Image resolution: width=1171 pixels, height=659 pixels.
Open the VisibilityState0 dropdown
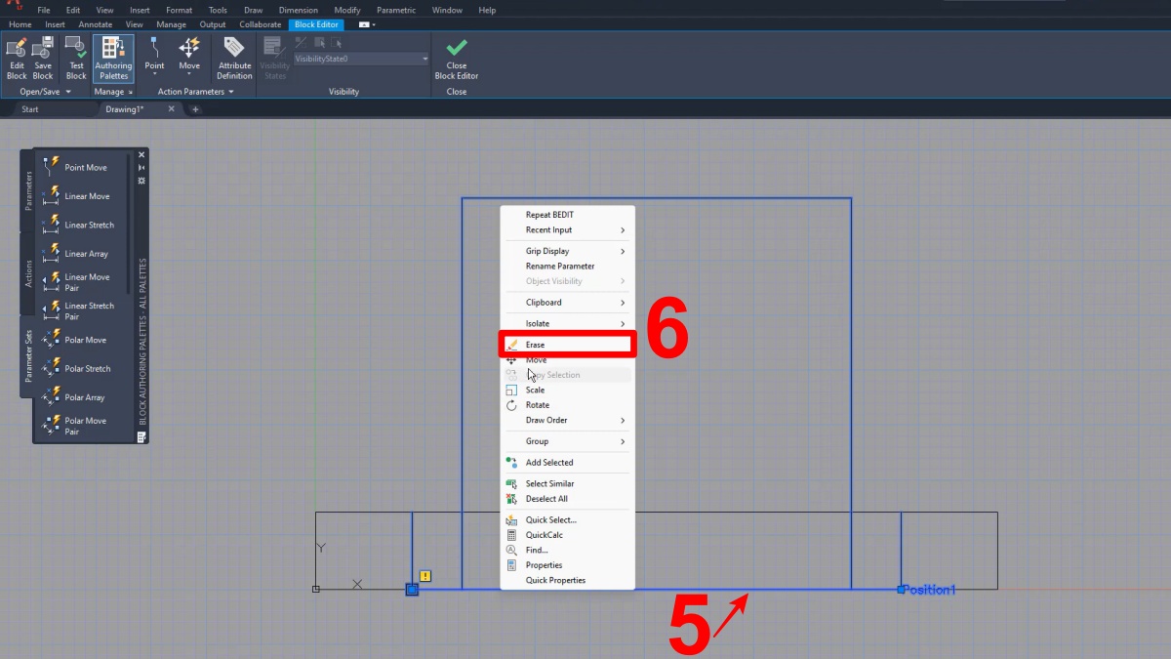coord(424,59)
